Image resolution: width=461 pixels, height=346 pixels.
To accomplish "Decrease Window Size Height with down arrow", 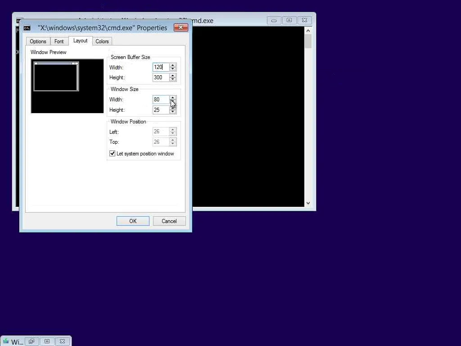I will coord(173,112).
